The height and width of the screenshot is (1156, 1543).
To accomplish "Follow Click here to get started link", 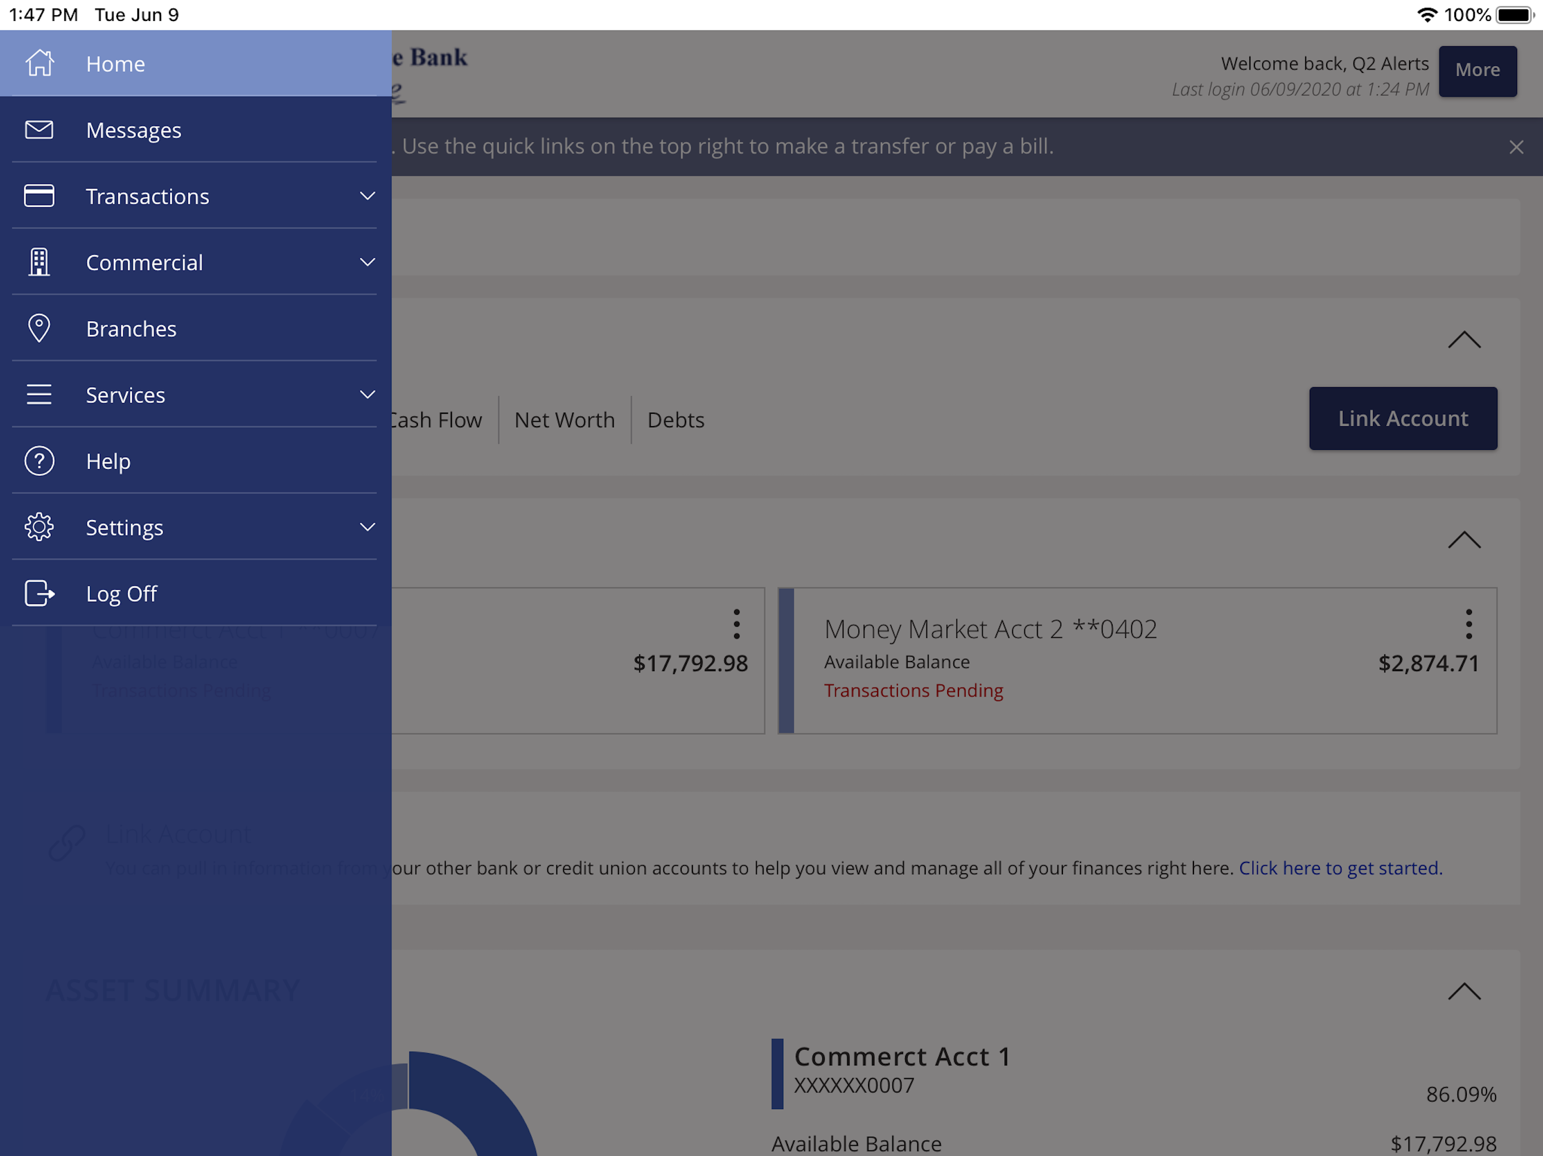I will point(1340,868).
